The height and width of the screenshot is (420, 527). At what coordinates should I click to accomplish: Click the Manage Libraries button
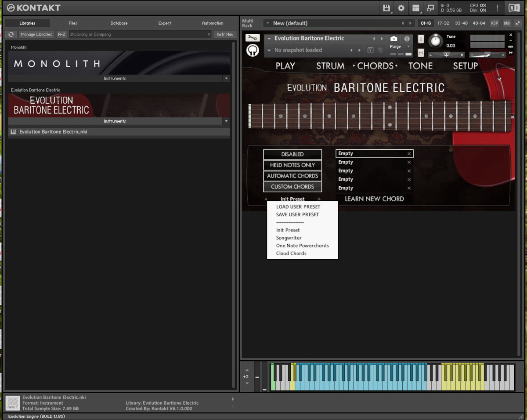(36, 34)
